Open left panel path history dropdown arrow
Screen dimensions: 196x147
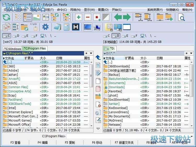pos(91,53)
